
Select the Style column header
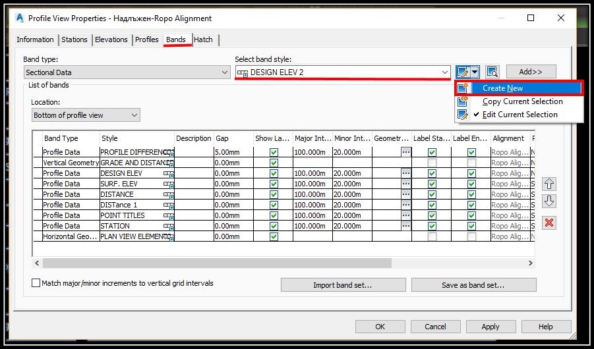coord(136,138)
